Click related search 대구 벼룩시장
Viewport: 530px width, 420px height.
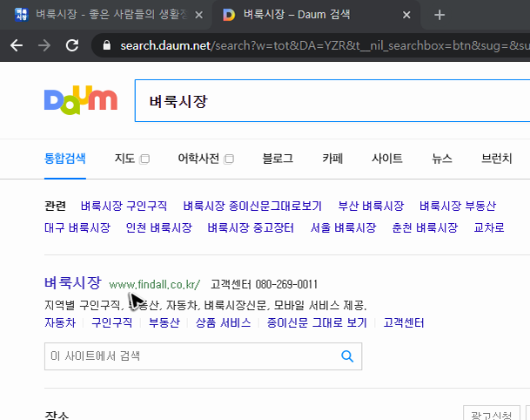[x=77, y=227]
